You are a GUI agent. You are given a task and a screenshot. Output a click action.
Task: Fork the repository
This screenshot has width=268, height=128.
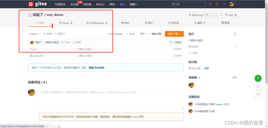click(x=229, y=15)
